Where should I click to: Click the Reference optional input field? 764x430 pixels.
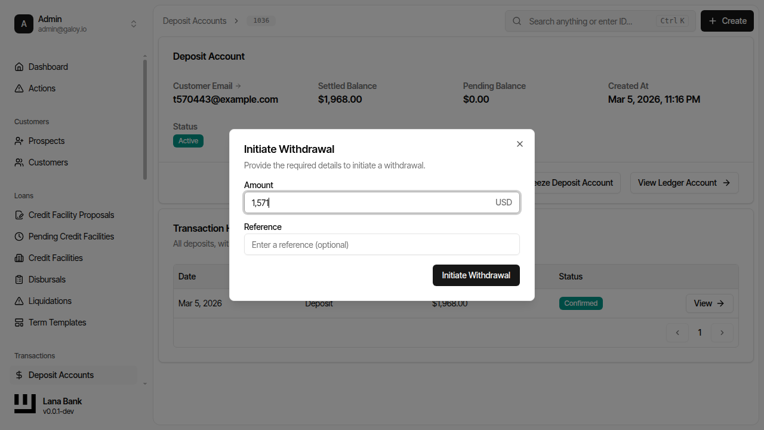(381, 244)
